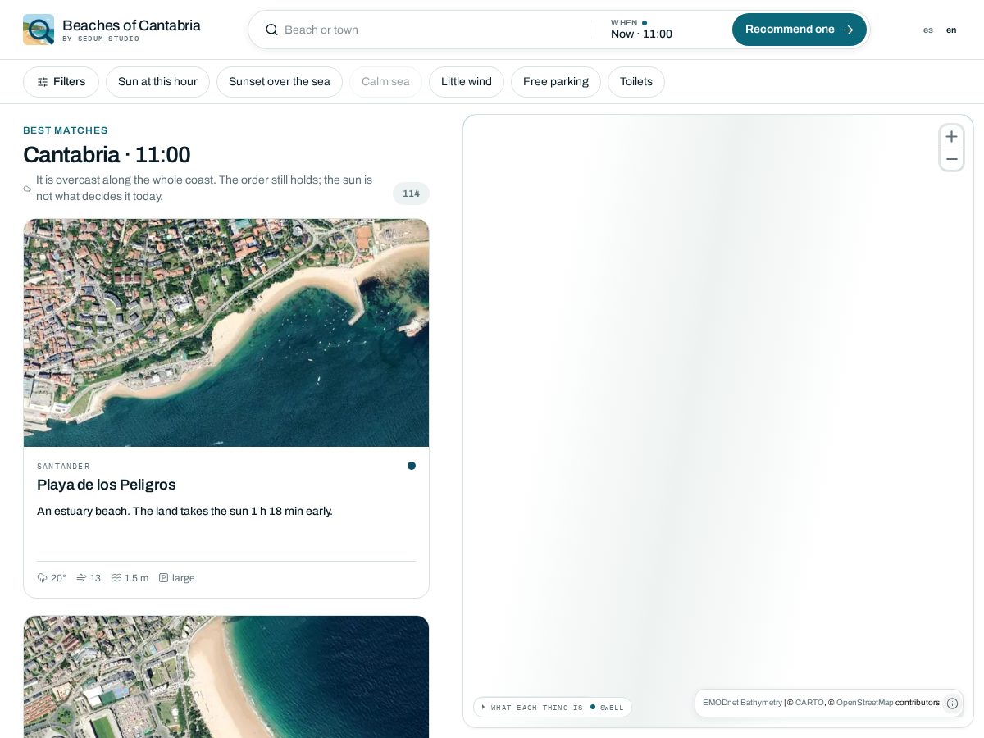Click the wave icon next to 1.5 m
The width and height of the screenshot is (984, 738).
click(116, 578)
